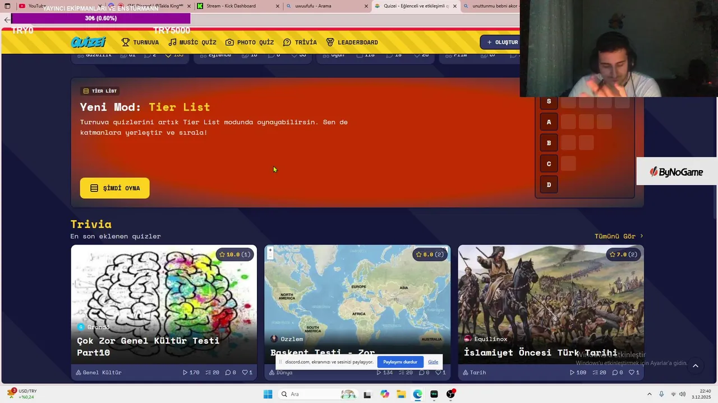Click the Şimdi Oyna button
The image size is (718, 403).
114,188
